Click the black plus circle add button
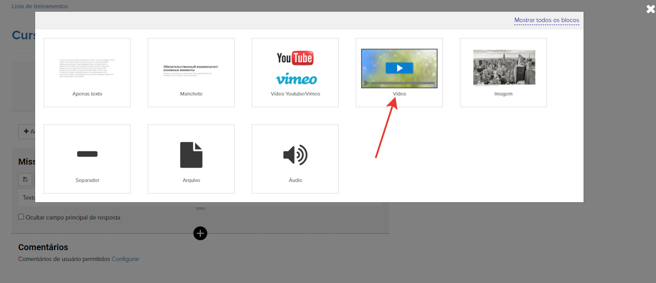The height and width of the screenshot is (283, 656). pyautogui.click(x=200, y=233)
